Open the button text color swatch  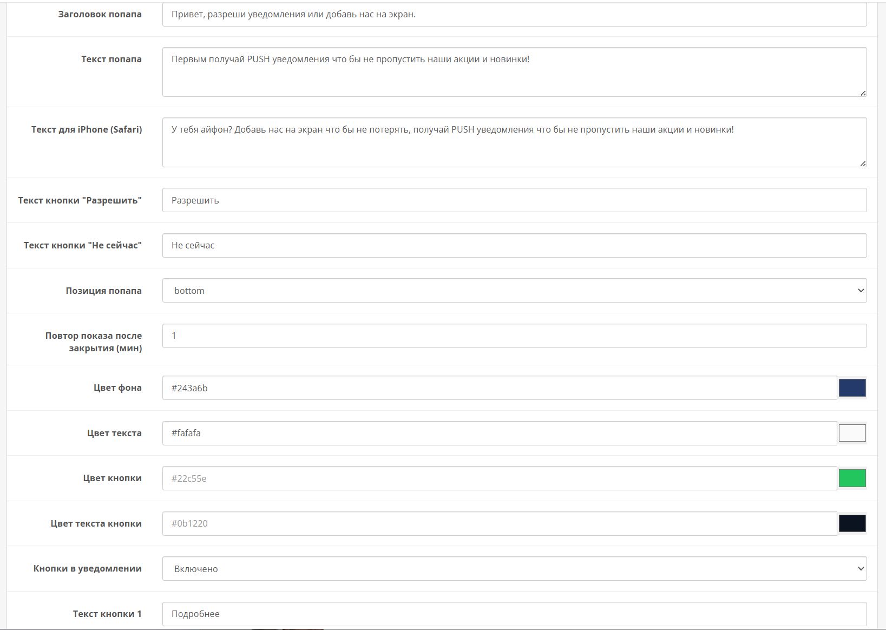[852, 523]
